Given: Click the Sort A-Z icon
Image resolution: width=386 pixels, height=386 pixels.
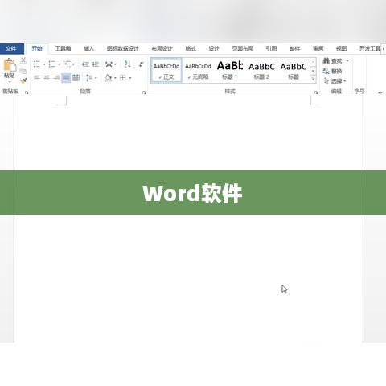Looking at the screenshot, I should (x=128, y=64).
